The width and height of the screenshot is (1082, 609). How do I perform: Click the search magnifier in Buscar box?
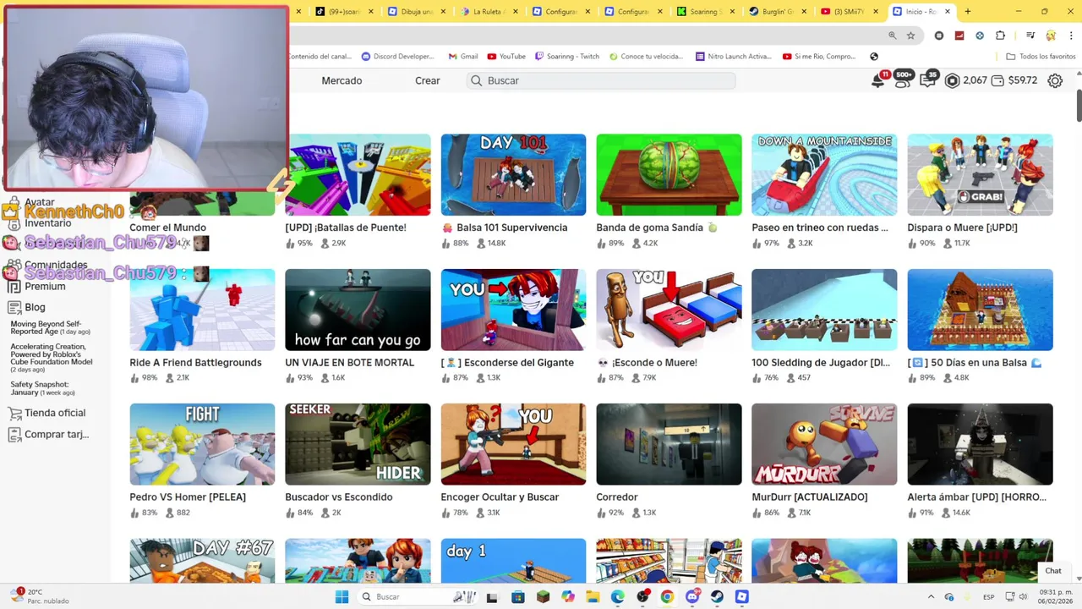tap(476, 80)
